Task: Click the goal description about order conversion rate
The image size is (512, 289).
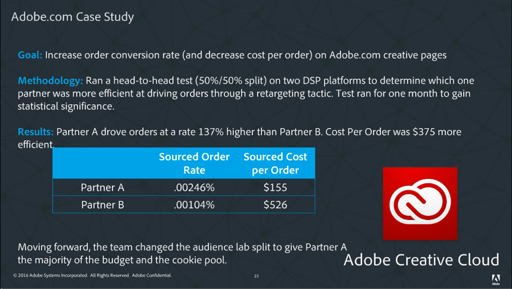Action: (245, 55)
